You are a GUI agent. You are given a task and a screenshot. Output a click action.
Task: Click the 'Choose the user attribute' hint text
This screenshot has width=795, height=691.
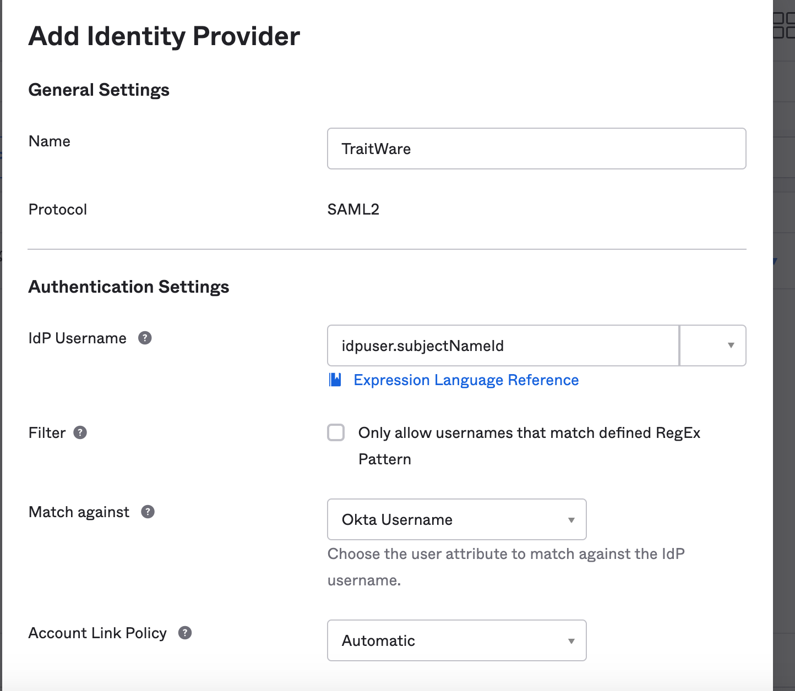[506, 567]
